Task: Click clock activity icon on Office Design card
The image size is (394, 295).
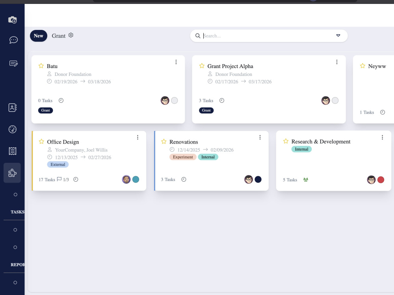Action: pyautogui.click(x=76, y=179)
